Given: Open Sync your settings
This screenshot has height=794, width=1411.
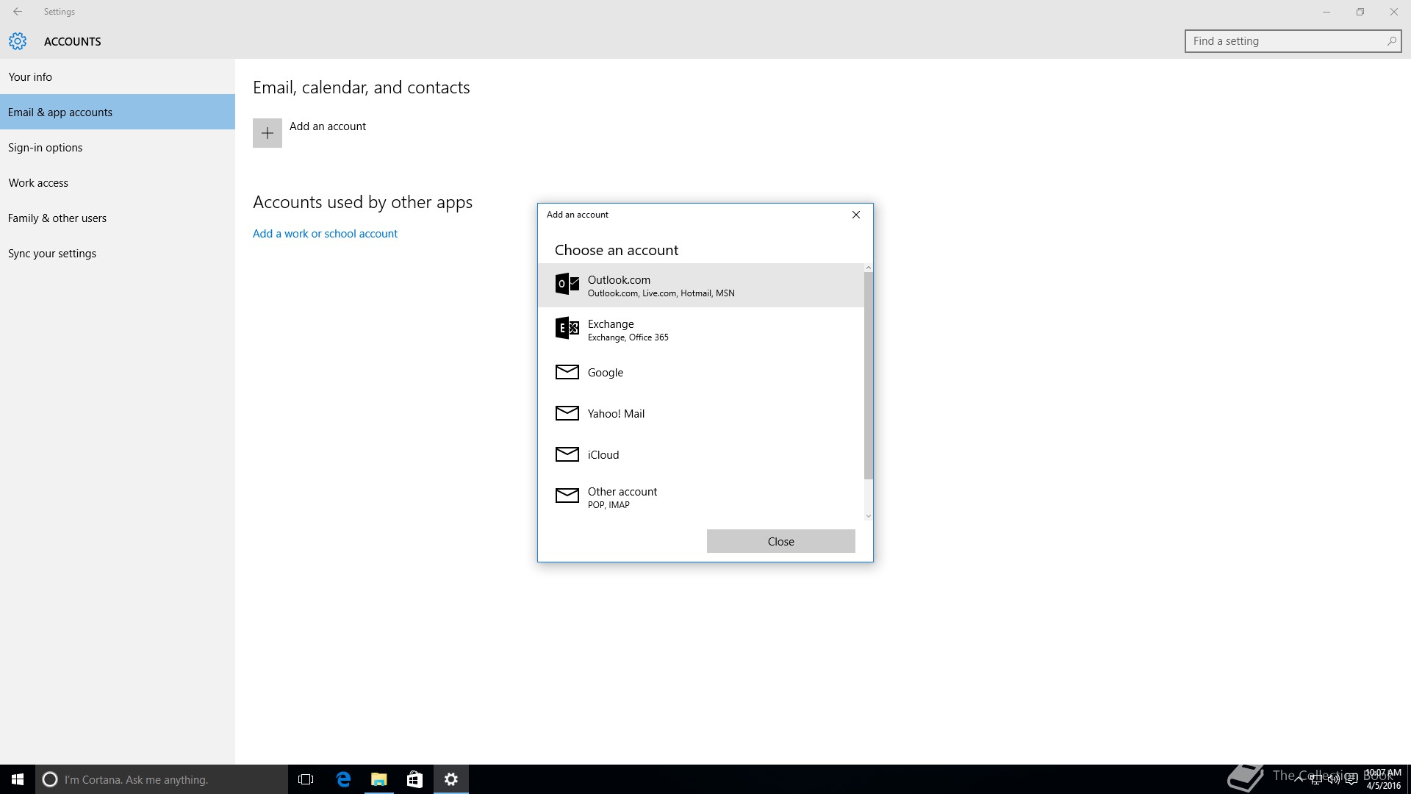Looking at the screenshot, I should (x=118, y=253).
